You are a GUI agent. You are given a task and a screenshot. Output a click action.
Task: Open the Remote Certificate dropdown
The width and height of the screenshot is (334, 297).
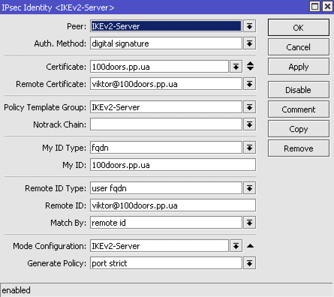(249, 84)
